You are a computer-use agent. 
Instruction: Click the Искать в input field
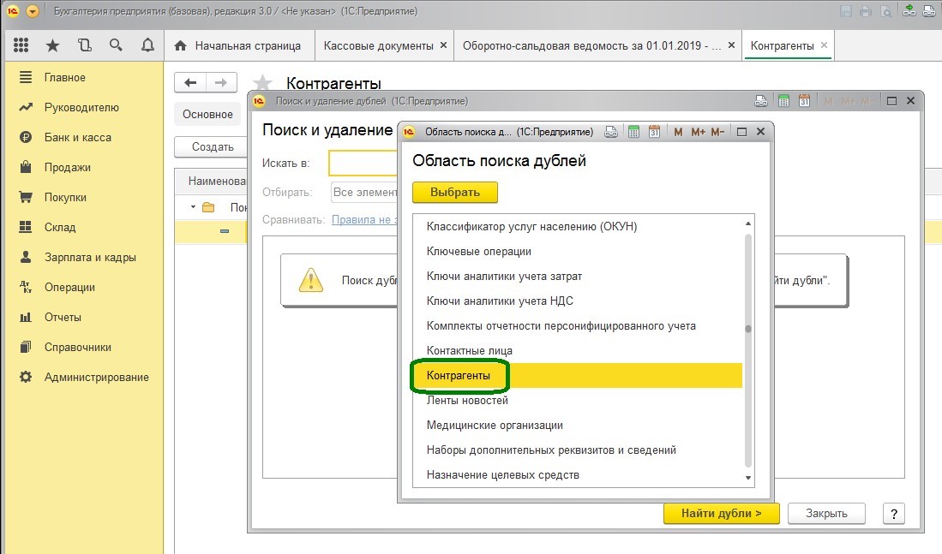coord(363,164)
